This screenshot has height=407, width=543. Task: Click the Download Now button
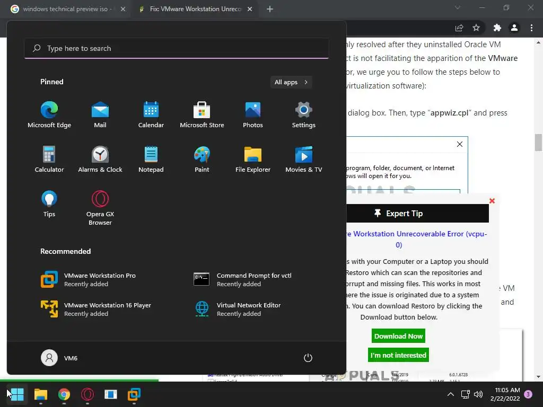(x=398, y=336)
